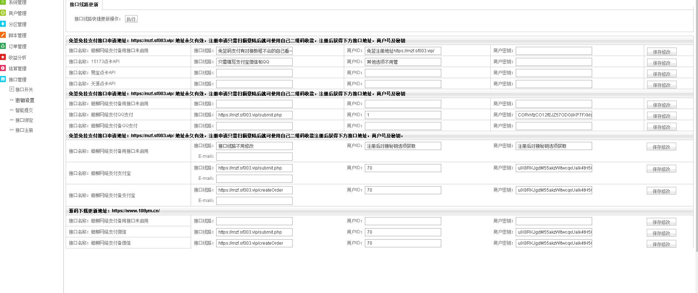Click 保存修改 for 细柳网络支付QQ支付
This screenshot has width=698, height=293.
click(x=661, y=116)
